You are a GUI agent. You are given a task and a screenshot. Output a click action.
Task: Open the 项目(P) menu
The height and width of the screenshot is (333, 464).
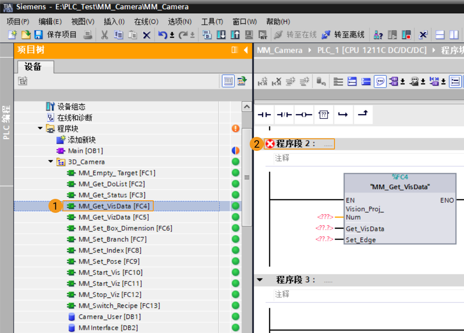18,21
